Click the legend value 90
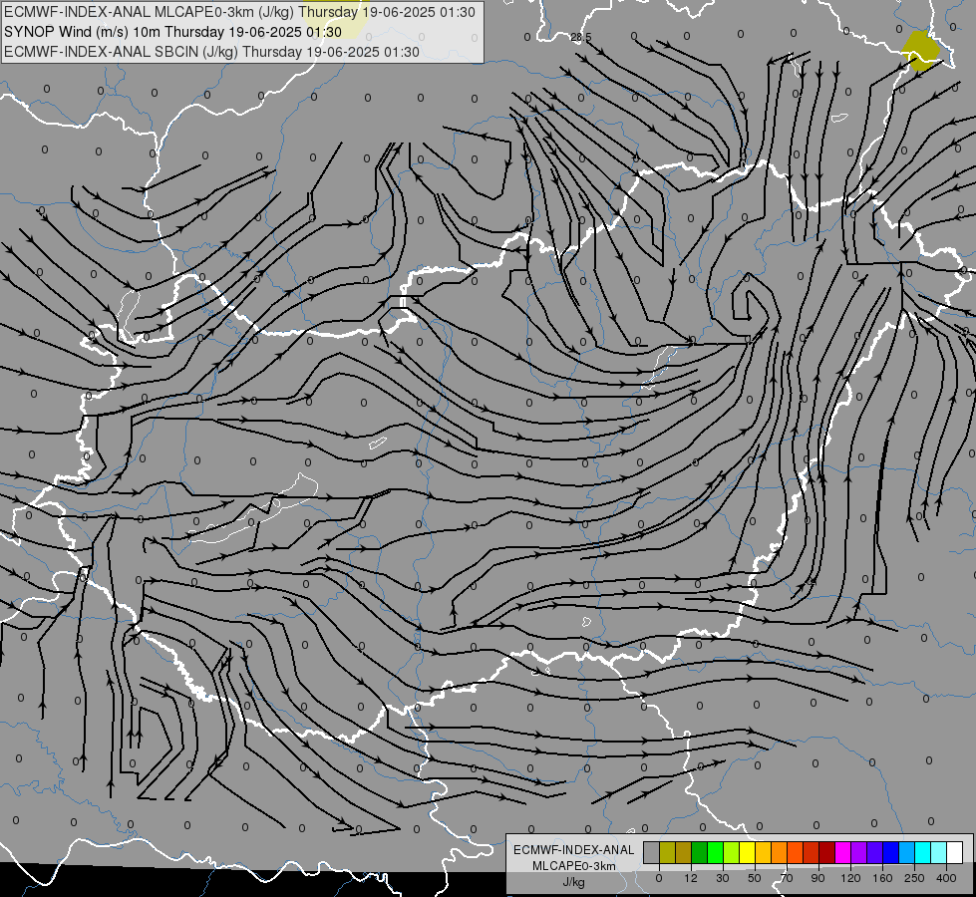The image size is (976, 897). 817,878
